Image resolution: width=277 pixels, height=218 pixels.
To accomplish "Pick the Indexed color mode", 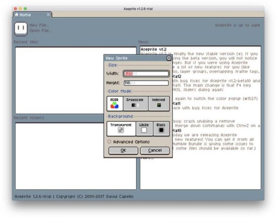I will (158, 103).
